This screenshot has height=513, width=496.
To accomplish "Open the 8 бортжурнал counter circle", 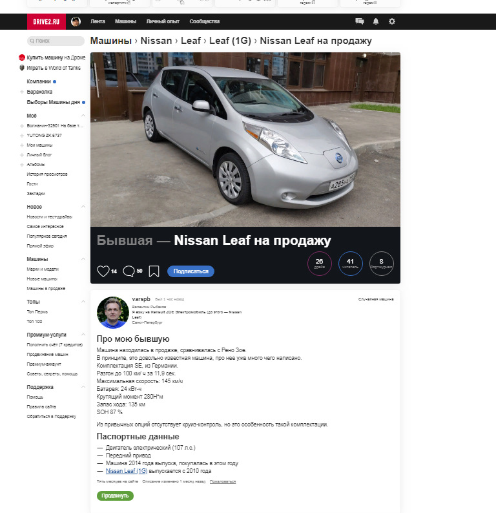I will (381, 264).
